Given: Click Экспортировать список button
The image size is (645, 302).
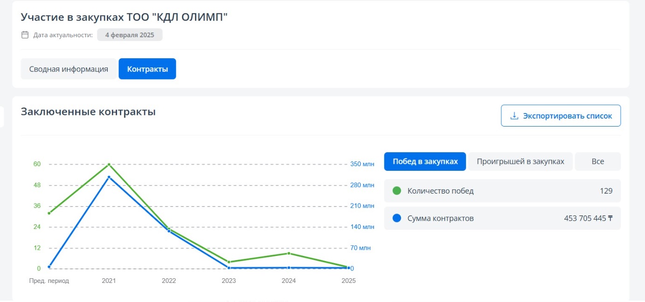Looking at the screenshot, I should [561, 115].
